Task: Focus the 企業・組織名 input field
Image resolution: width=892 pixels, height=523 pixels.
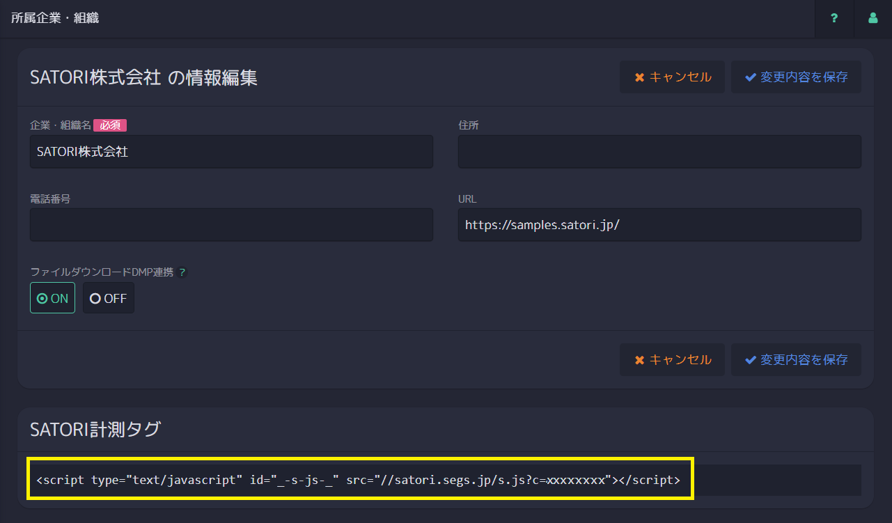Action: pos(231,152)
